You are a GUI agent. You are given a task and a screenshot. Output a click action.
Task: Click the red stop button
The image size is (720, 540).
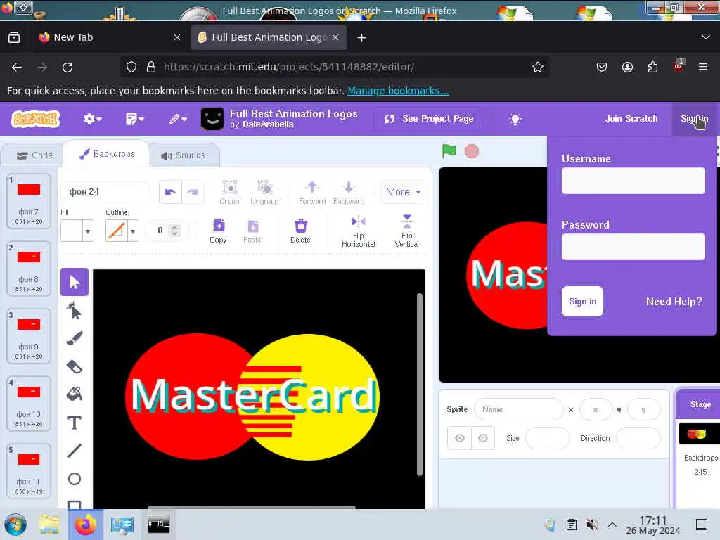click(472, 151)
